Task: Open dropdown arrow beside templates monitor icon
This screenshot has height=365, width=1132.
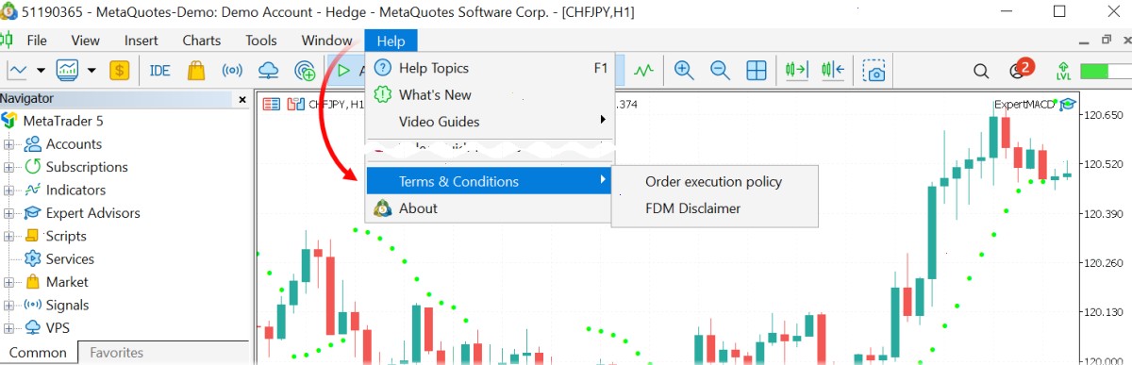Action: click(x=92, y=70)
